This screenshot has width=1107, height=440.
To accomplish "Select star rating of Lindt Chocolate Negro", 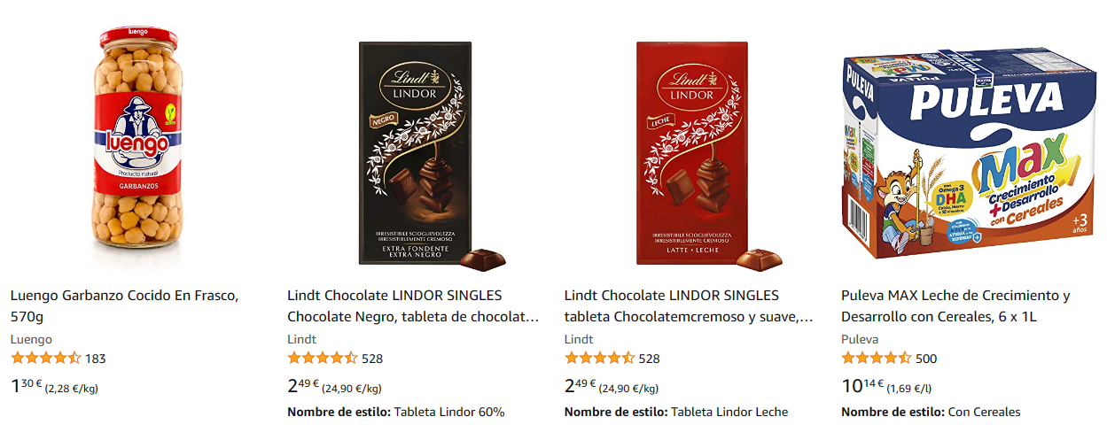I will click(323, 359).
